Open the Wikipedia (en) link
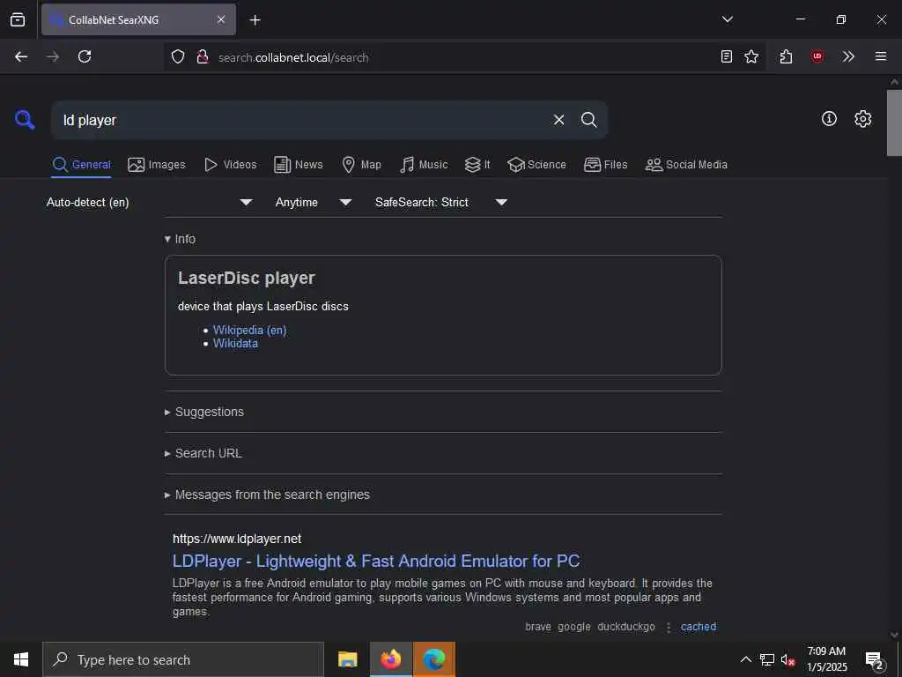Screen dimensions: 902x677 249,330
